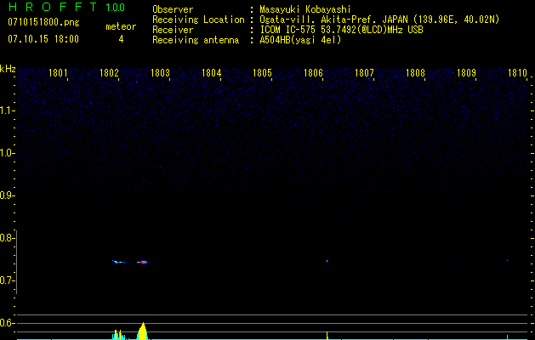Click the HROFFT 1.0.0 title text
Viewport: 535px width, 340px height.
point(67,7)
